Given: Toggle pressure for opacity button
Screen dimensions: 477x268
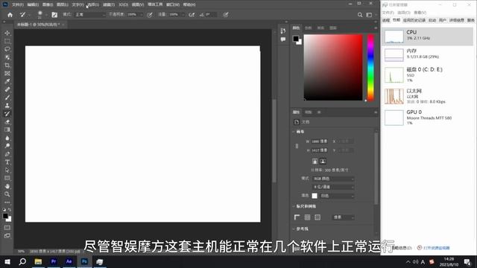Looking at the screenshot, I should [x=150, y=15].
